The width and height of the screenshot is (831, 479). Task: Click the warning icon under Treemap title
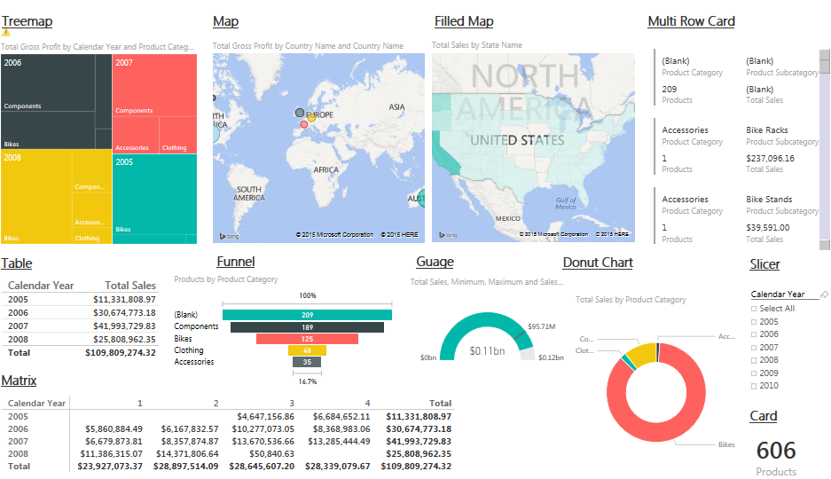pyautogui.click(x=6, y=32)
